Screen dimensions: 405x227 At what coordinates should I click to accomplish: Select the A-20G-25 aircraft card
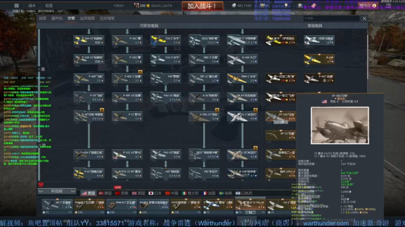click(204, 117)
